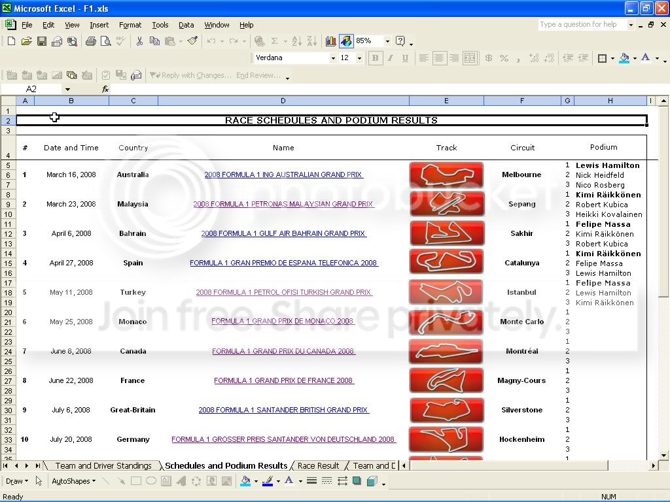Select the Format Painter brush
The image size is (670, 502).
pyautogui.click(x=193, y=41)
